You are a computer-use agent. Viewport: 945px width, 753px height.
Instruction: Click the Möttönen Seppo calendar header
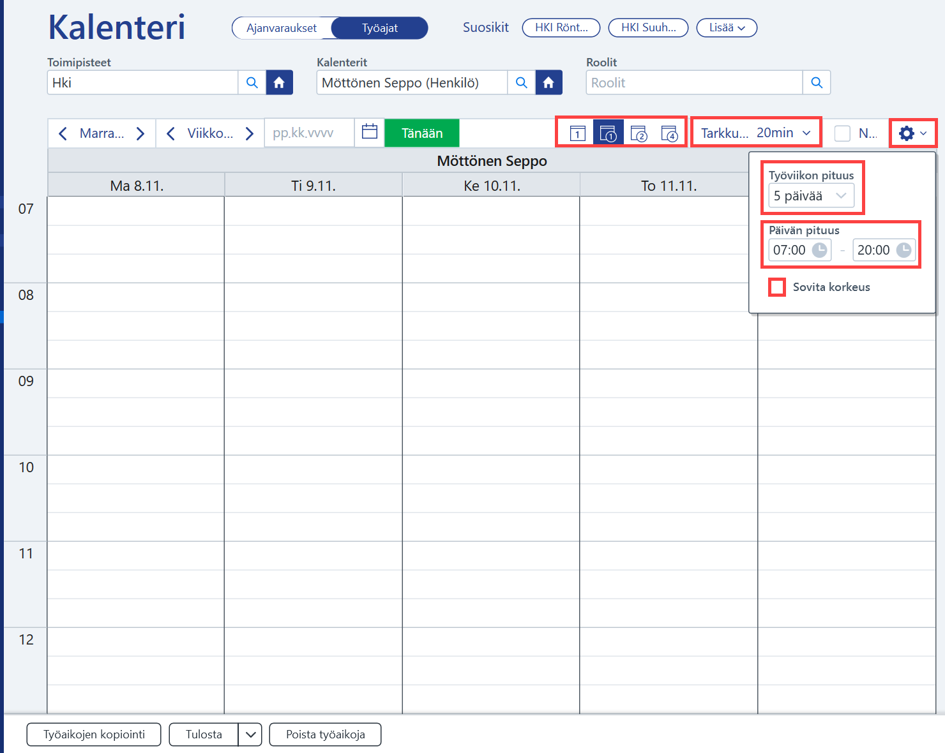tap(492, 161)
